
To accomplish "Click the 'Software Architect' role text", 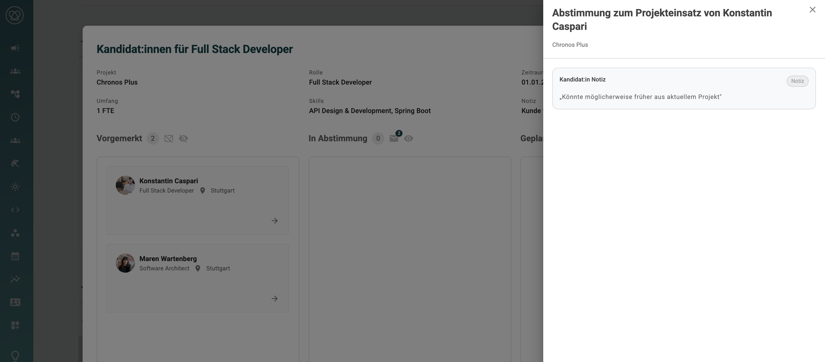I will click(164, 268).
